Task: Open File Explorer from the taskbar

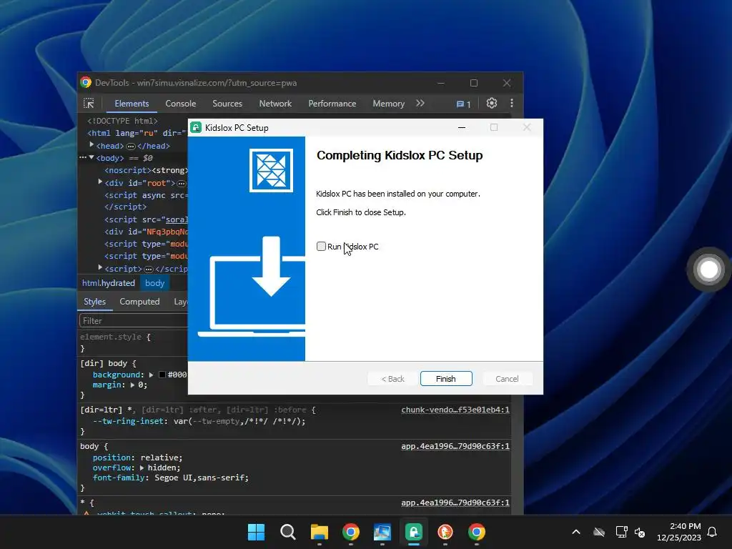Action: point(320,532)
